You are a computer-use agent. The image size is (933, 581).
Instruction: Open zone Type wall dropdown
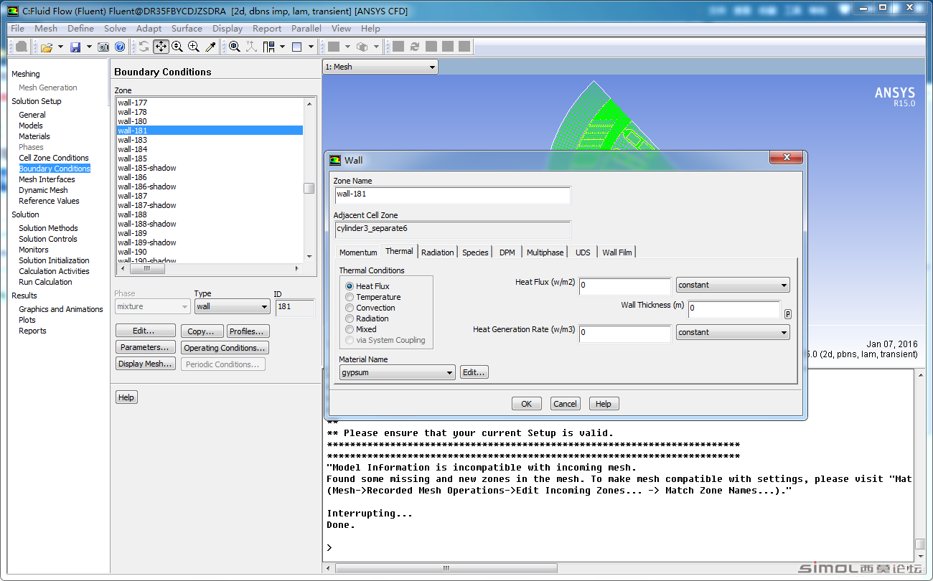[232, 306]
